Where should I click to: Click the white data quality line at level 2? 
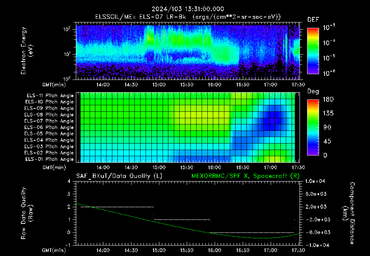click(x=117, y=207)
